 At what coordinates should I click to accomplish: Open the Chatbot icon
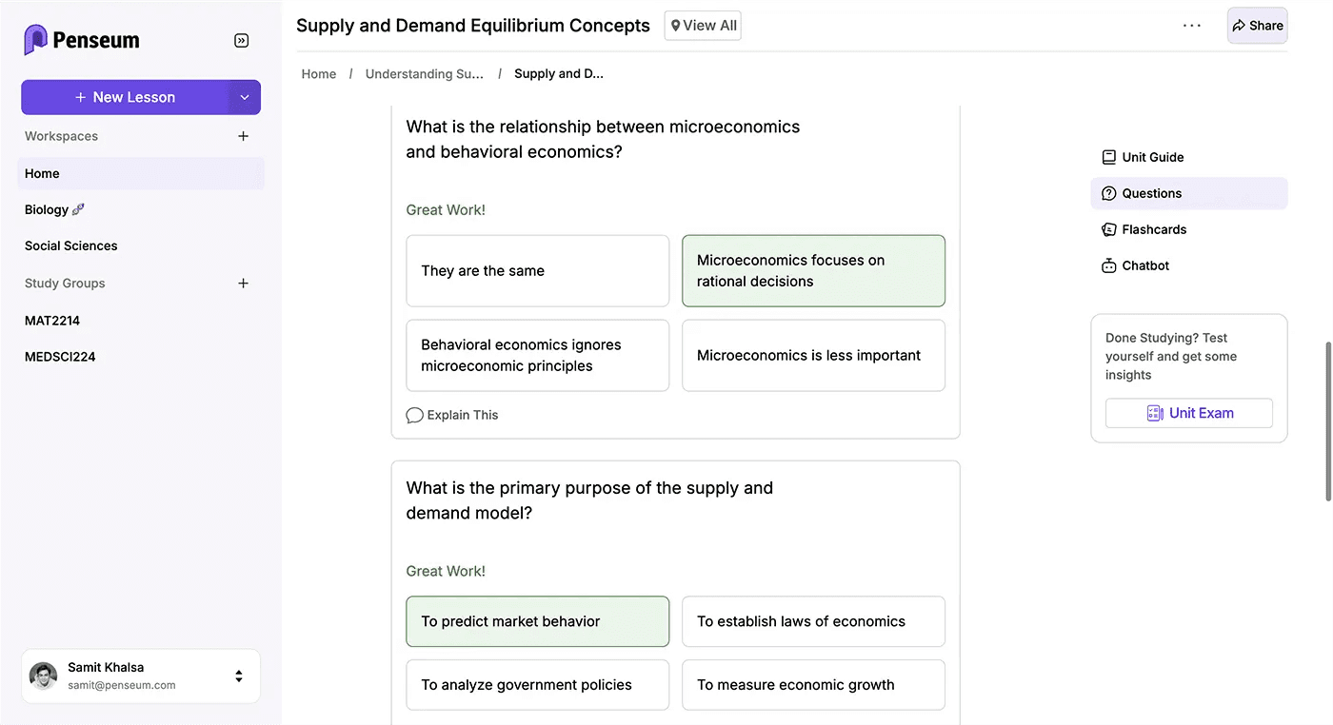coord(1108,265)
